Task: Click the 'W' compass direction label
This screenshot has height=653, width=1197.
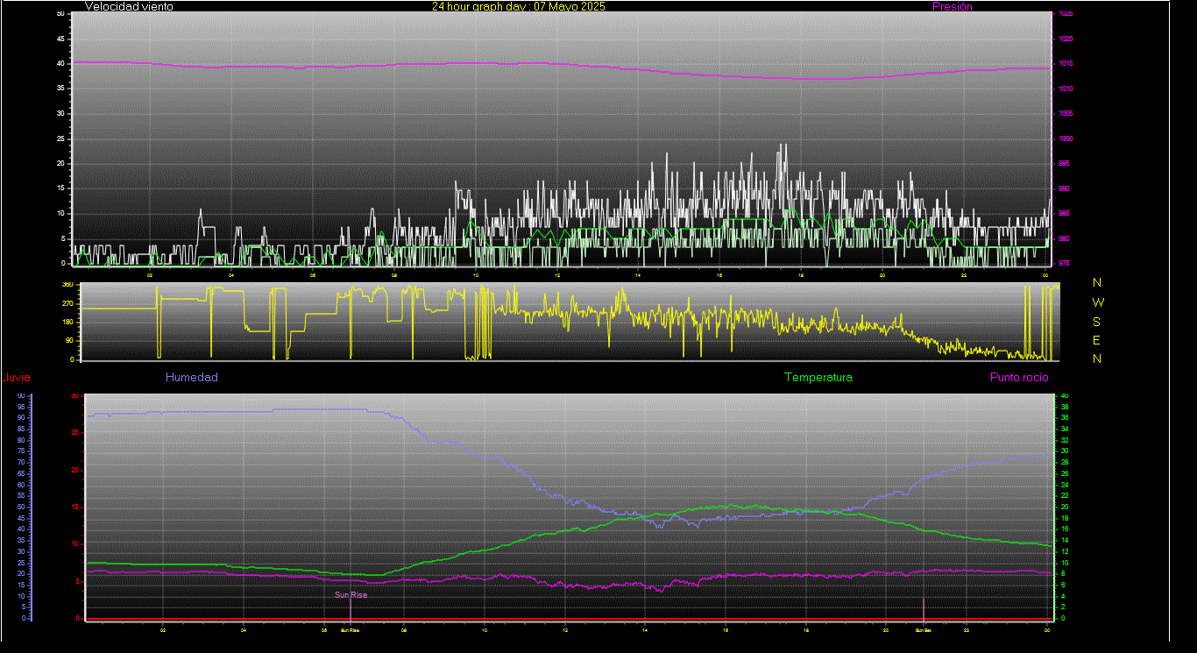Action: coord(1097,302)
